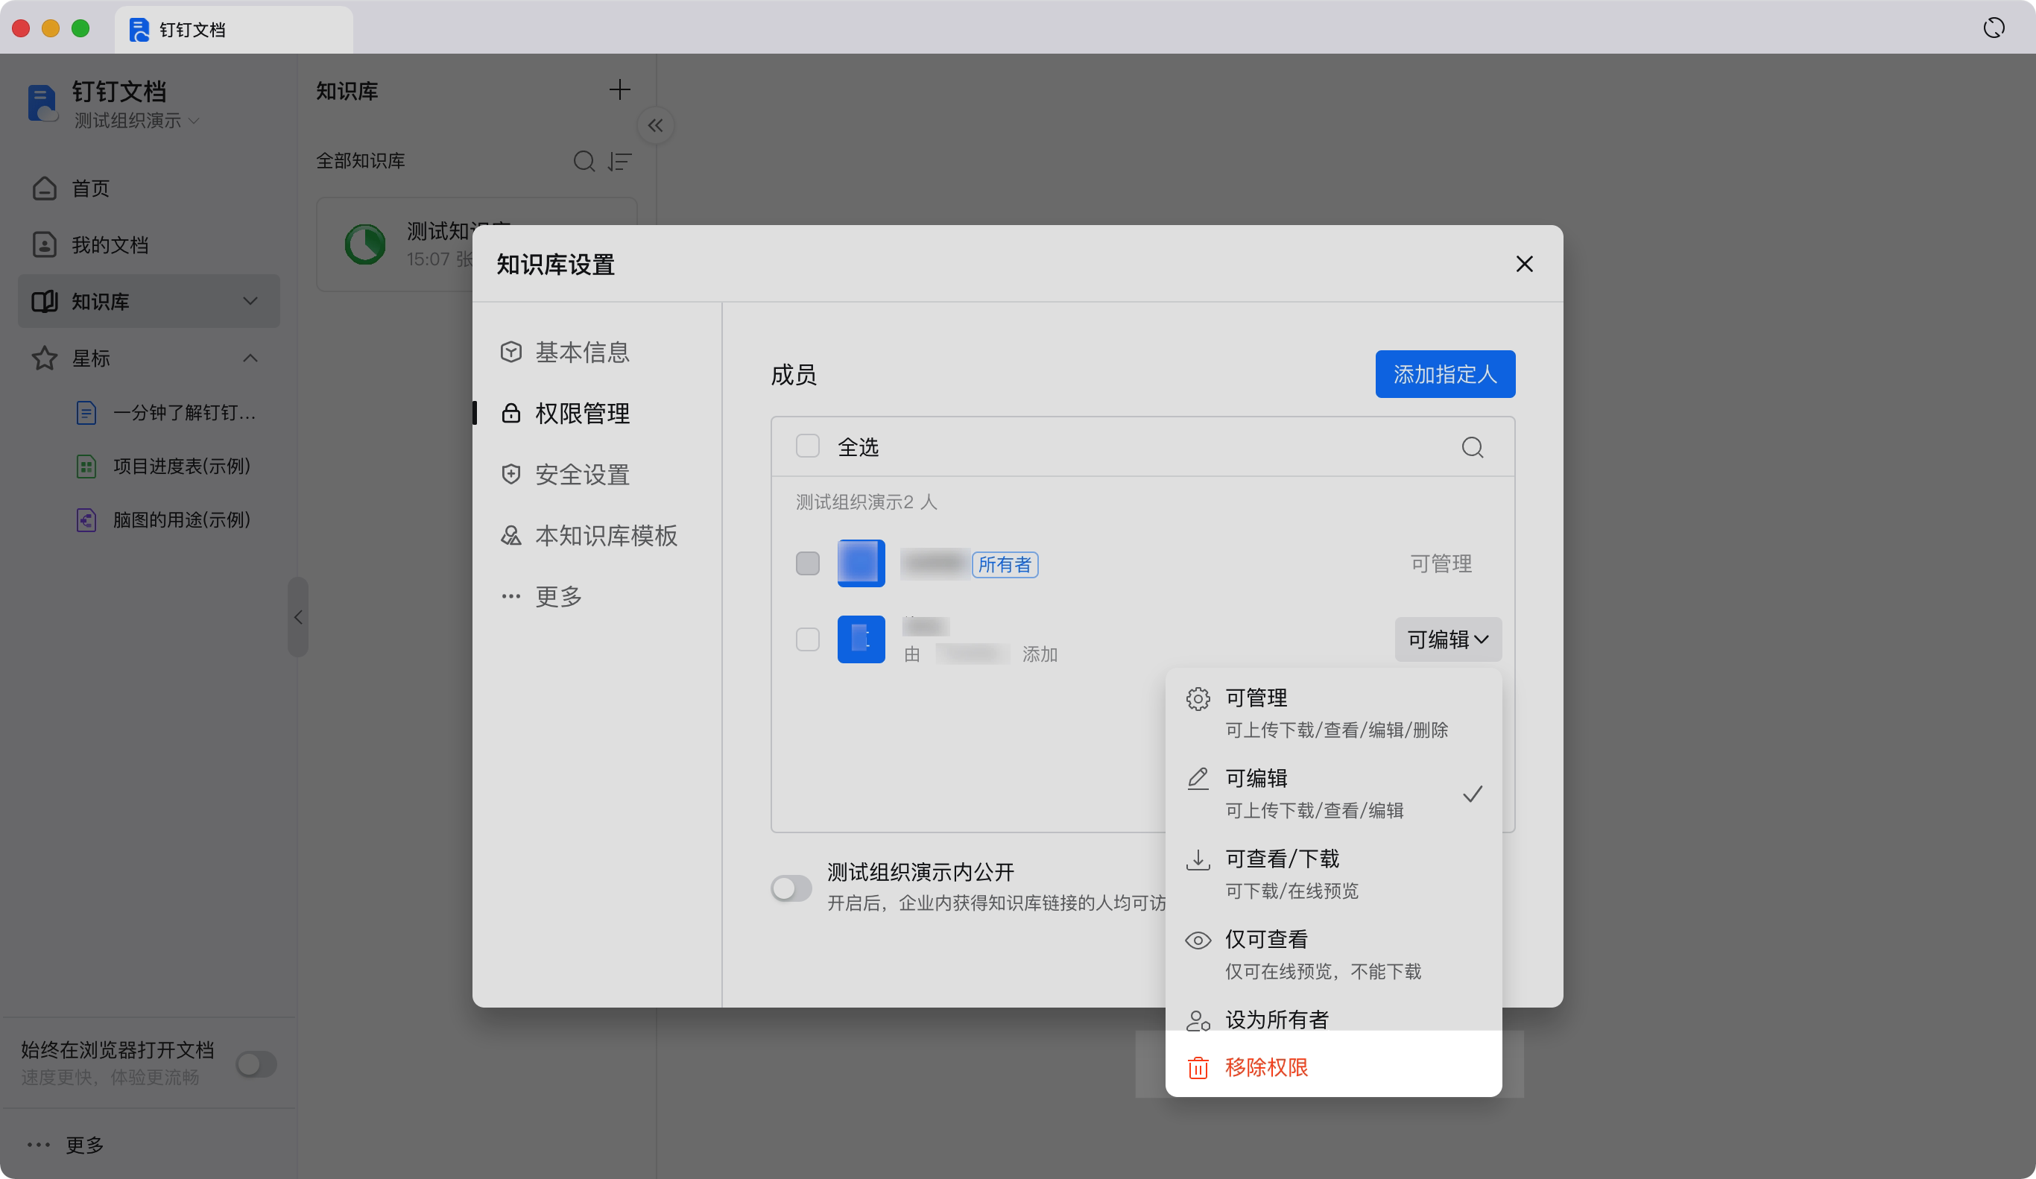Select 移除权限 from the menu

click(x=1266, y=1067)
